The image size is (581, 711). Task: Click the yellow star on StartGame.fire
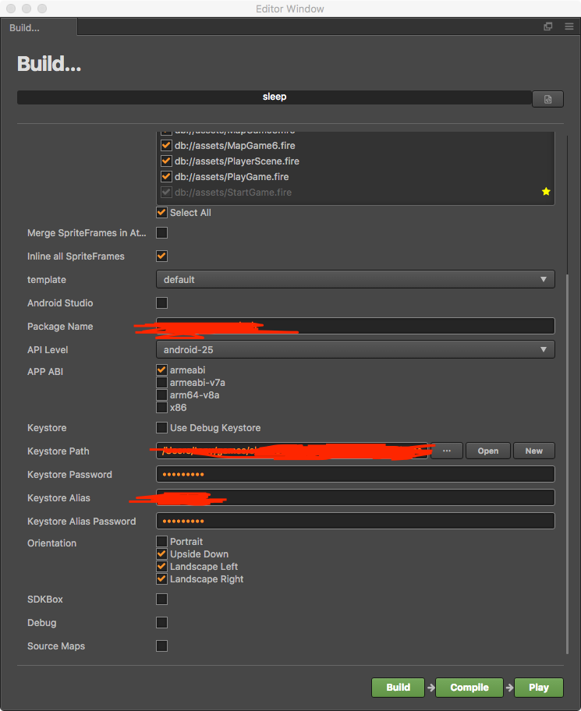(546, 192)
